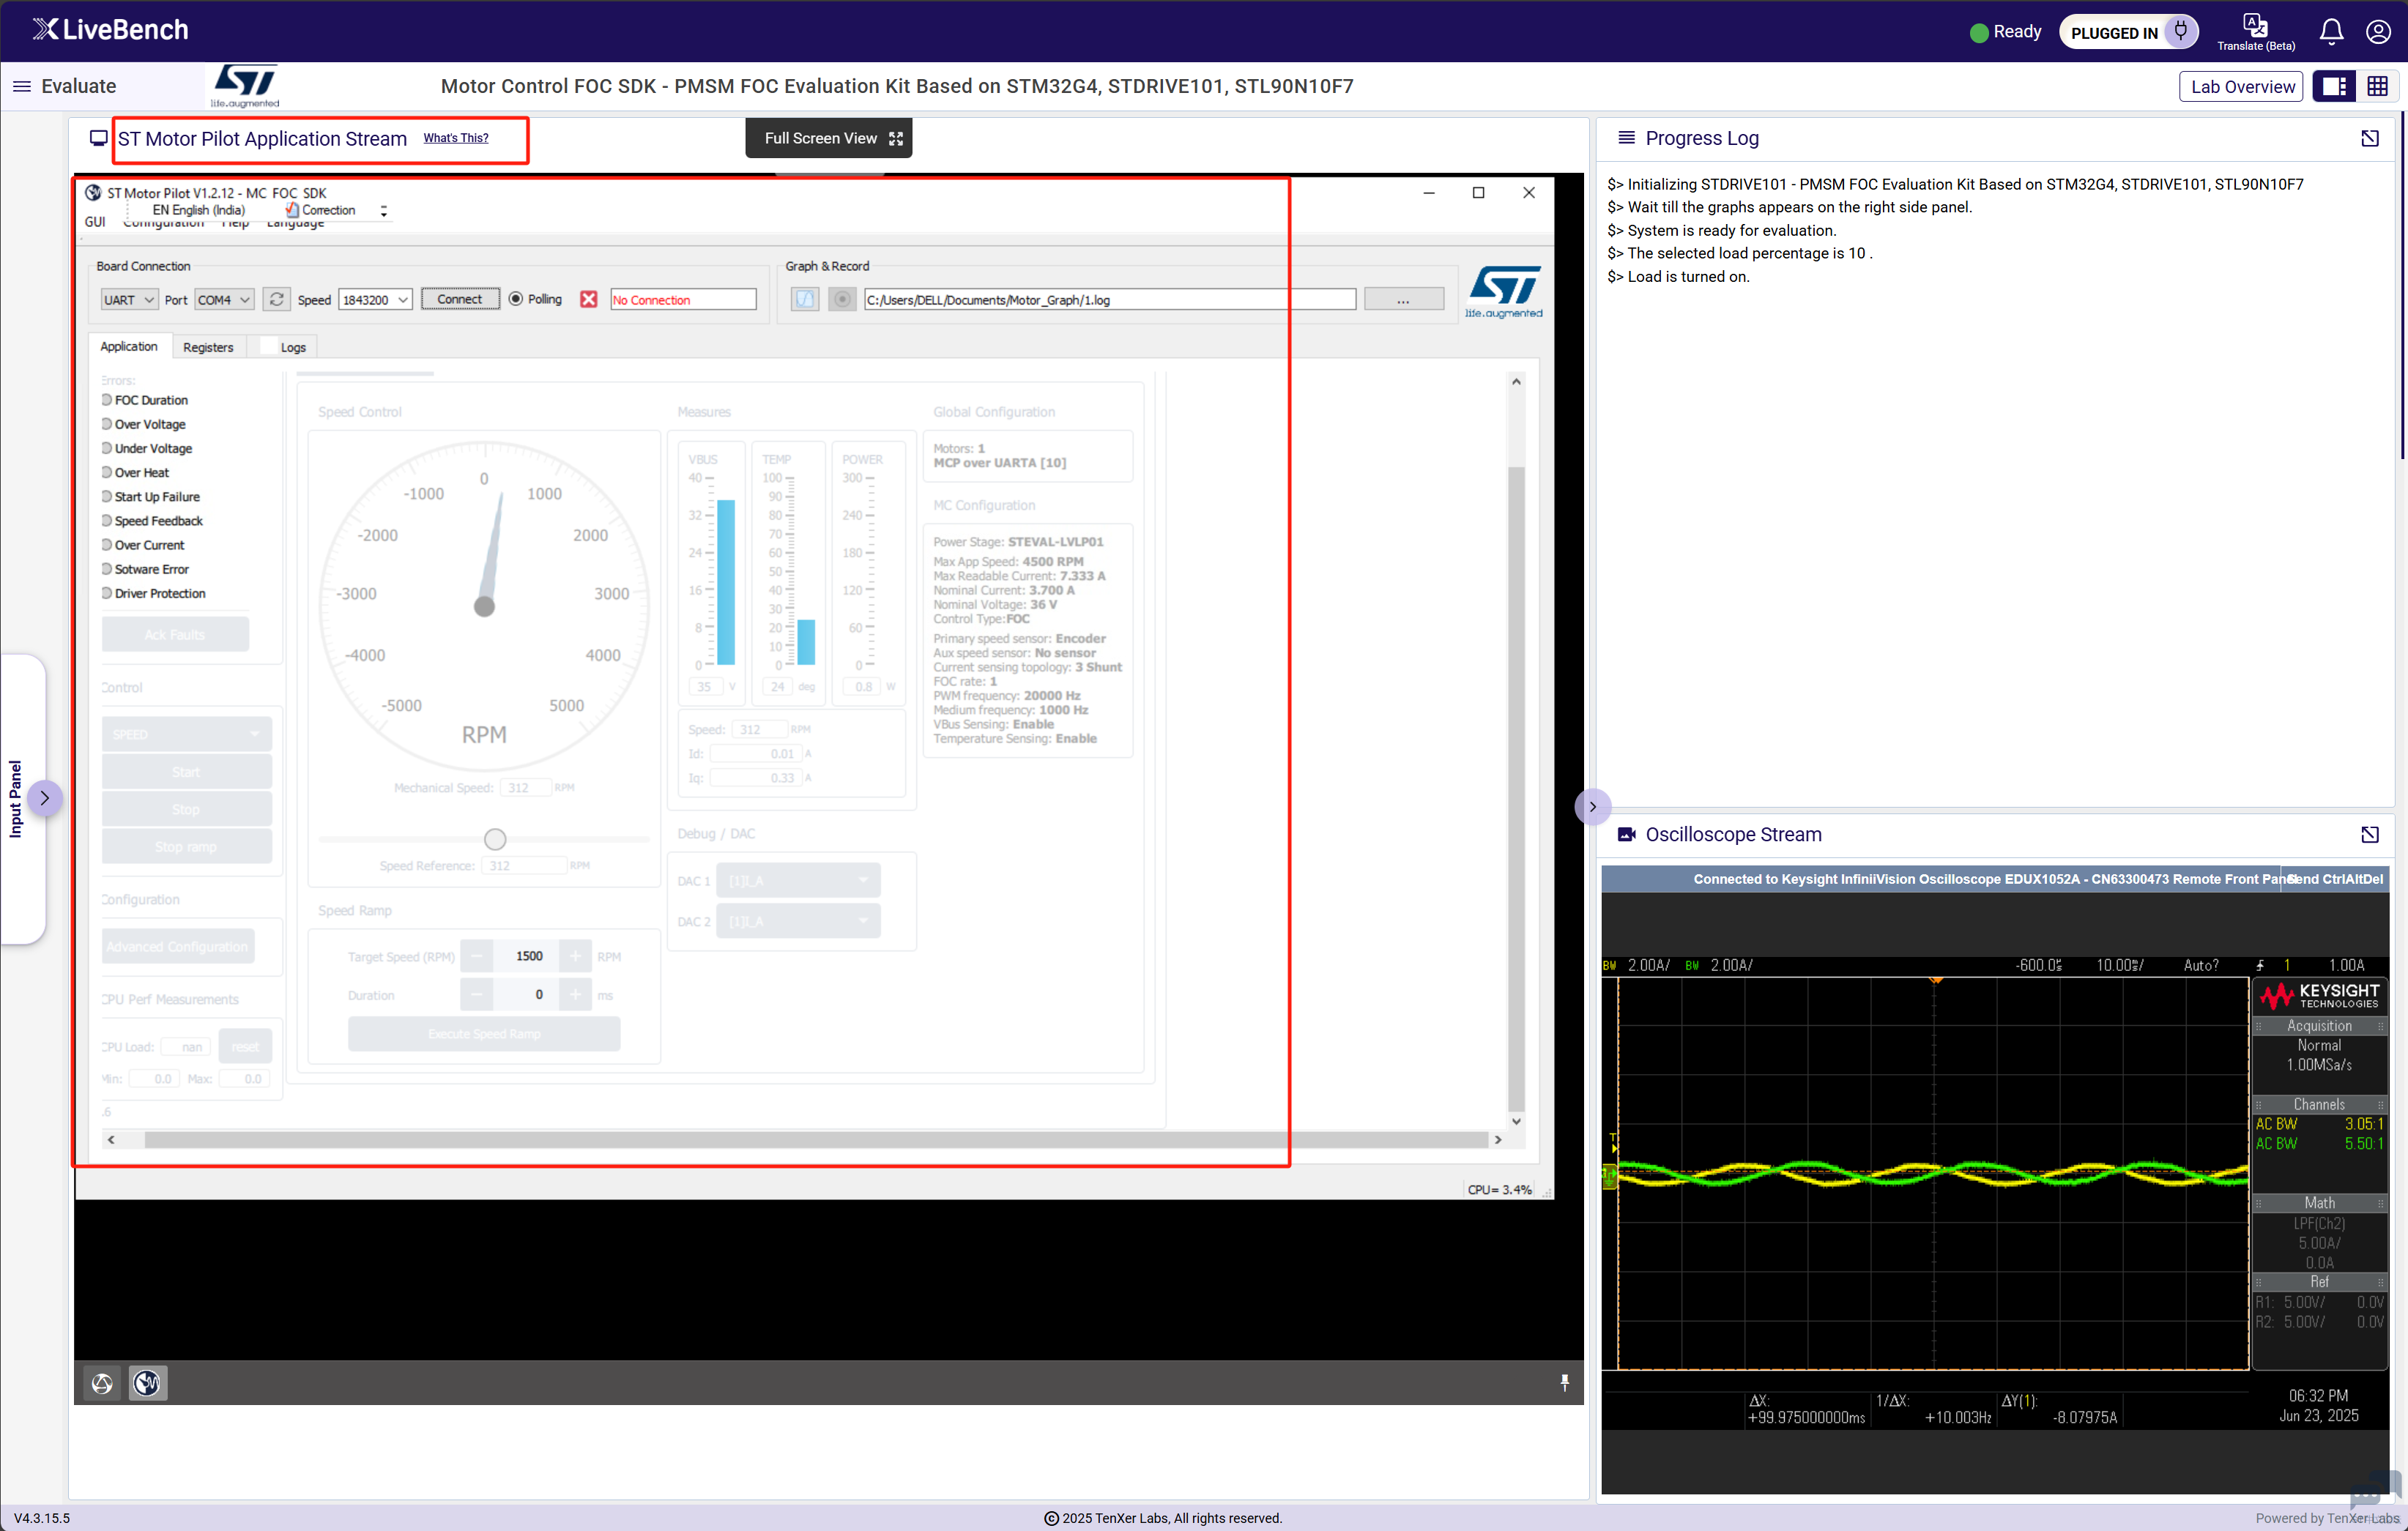Open the user account menu
Viewport: 2408px width, 1531px height.
pos(2378,32)
